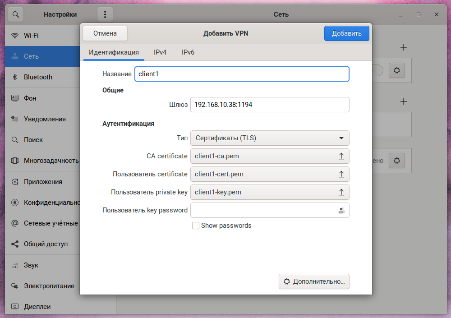Click upload icon for CA certificate
451x318 pixels.
(341, 156)
